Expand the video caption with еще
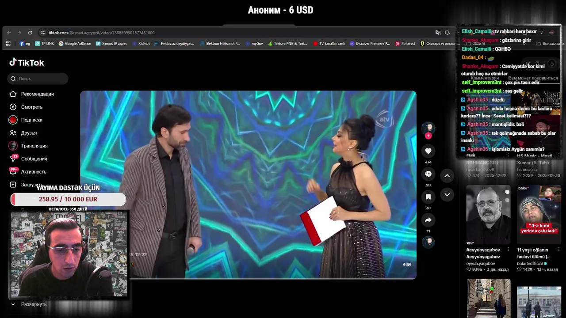This screenshot has width=566, height=318. click(x=407, y=264)
